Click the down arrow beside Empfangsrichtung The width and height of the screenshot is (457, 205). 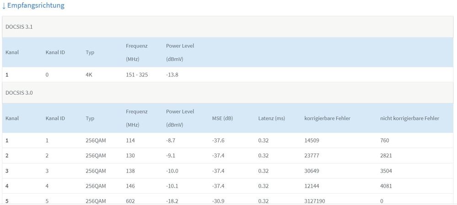(4, 6)
